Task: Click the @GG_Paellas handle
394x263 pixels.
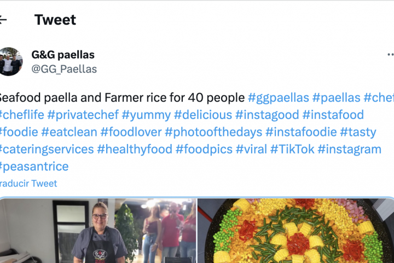Action: [64, 69]
